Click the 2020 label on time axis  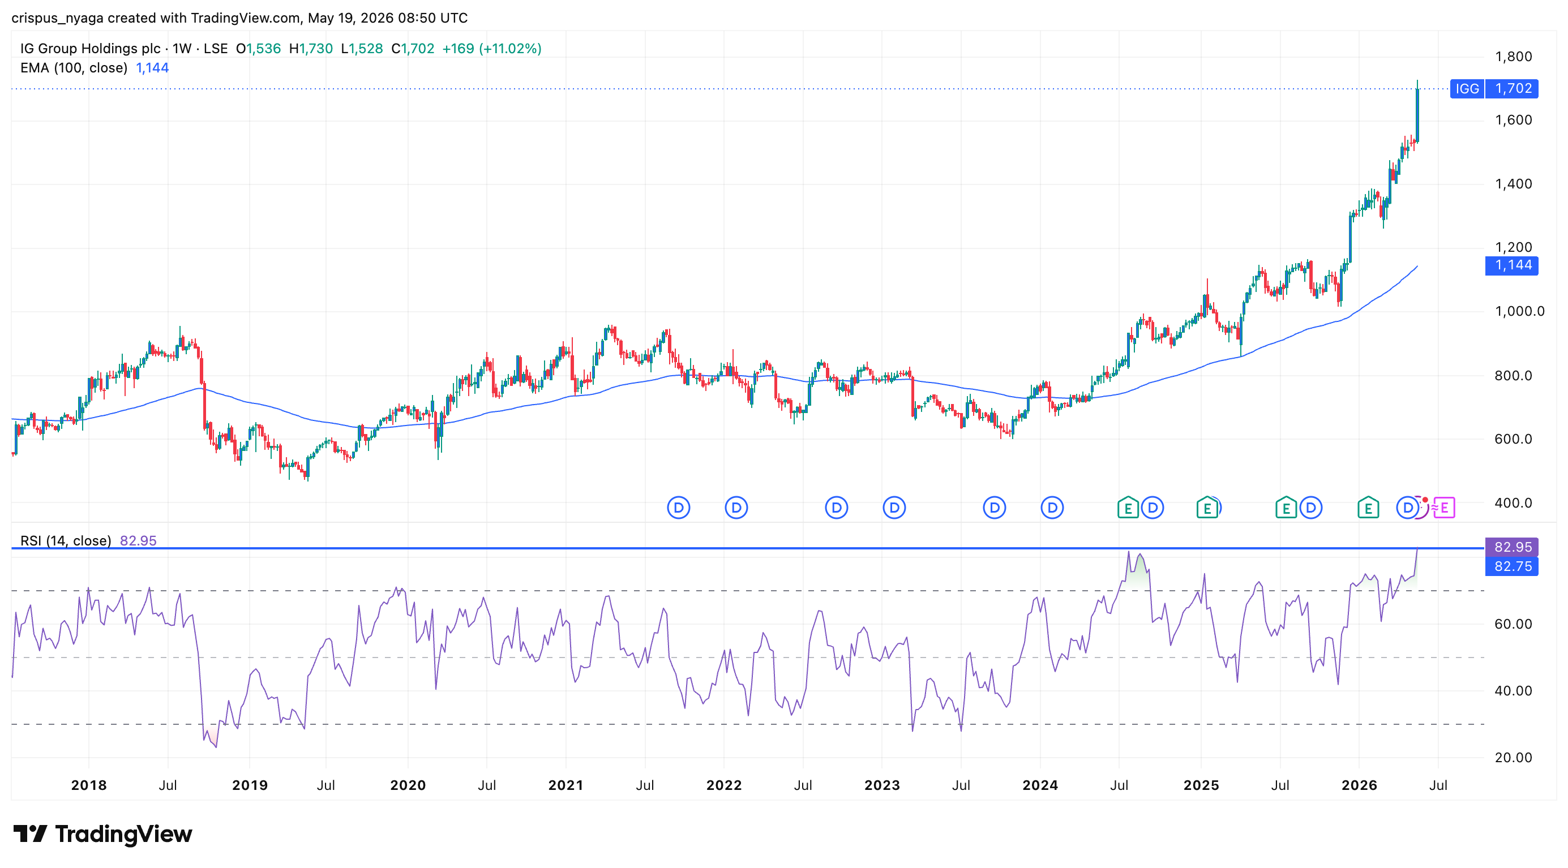[408, 785]
